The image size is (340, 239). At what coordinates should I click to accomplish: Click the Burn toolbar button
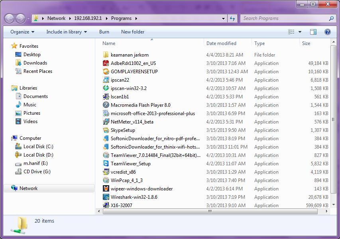pos(104,32)
